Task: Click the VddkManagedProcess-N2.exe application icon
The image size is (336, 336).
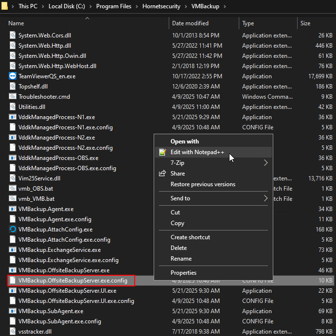Action: (x=13, y=137)
